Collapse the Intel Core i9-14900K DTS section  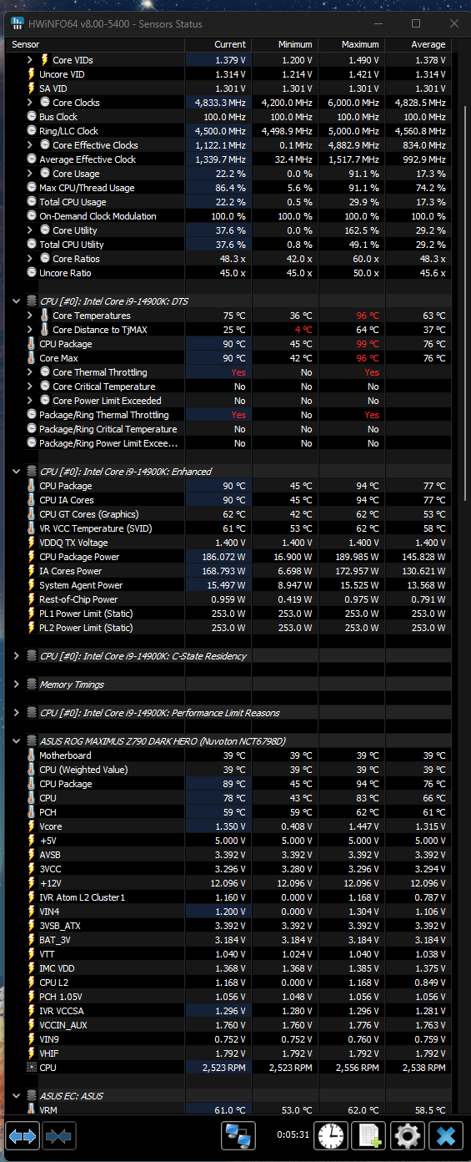(x=17, y=301)
